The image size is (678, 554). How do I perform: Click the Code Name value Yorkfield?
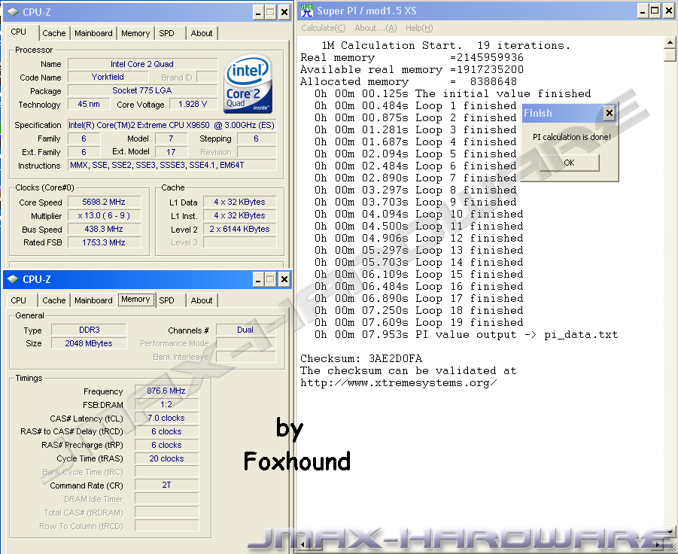tap(108, 77)
